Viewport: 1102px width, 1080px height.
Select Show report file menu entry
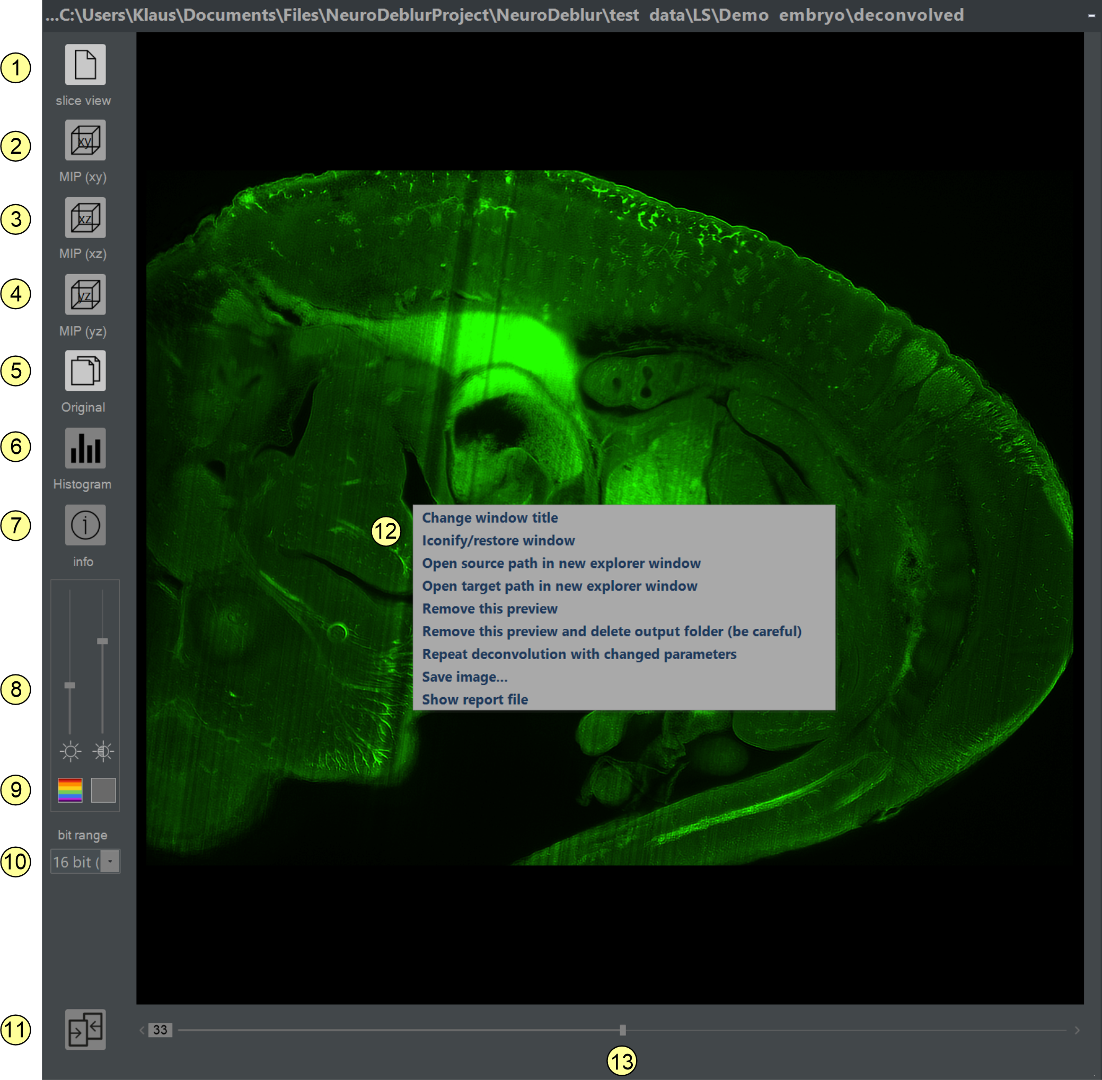coord(475,699)
